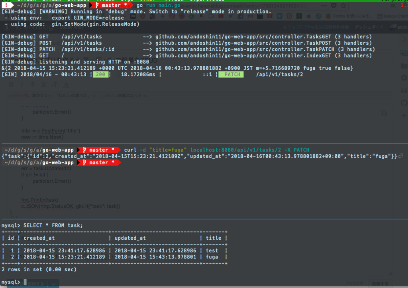This screenshot has height=288, width=408.
Task: Click 'SELECT * FROM task;' query
Action: [x=53, y=225]
